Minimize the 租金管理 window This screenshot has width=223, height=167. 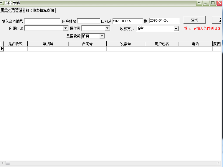(x=206, y=3)
